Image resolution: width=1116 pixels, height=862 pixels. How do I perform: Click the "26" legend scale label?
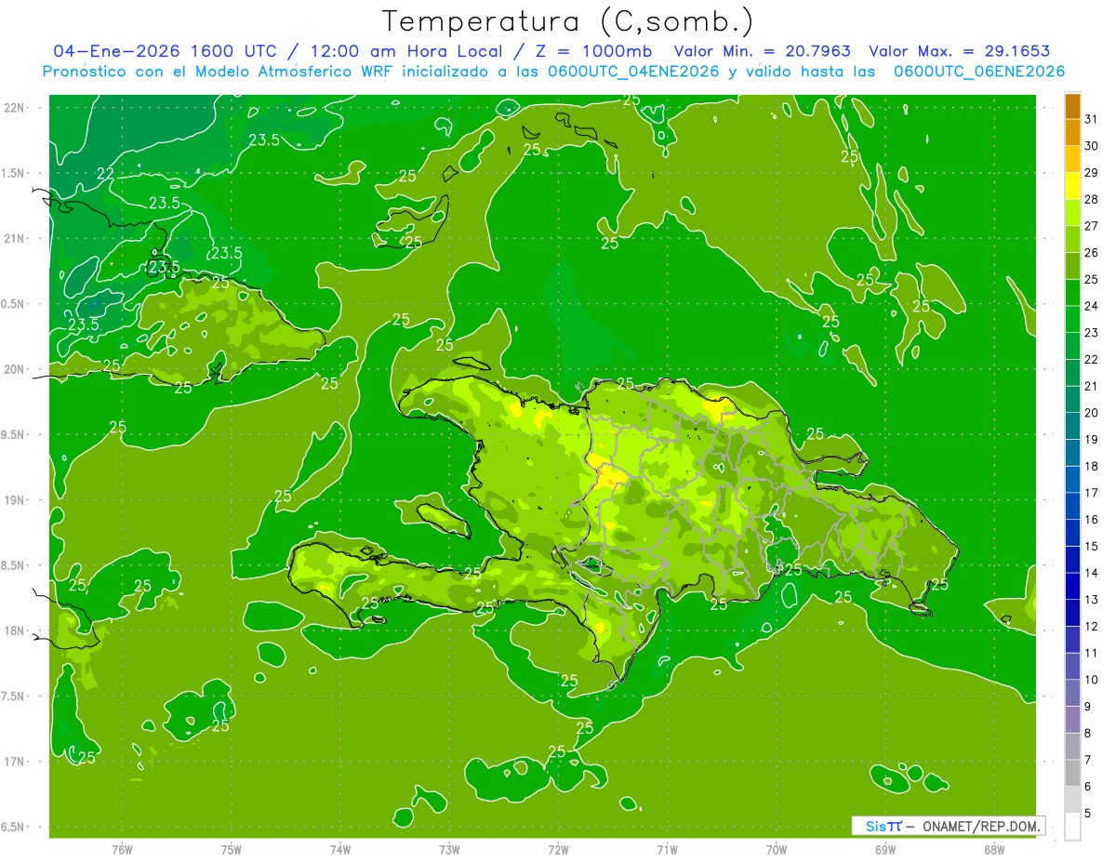tap(1092, 253)
